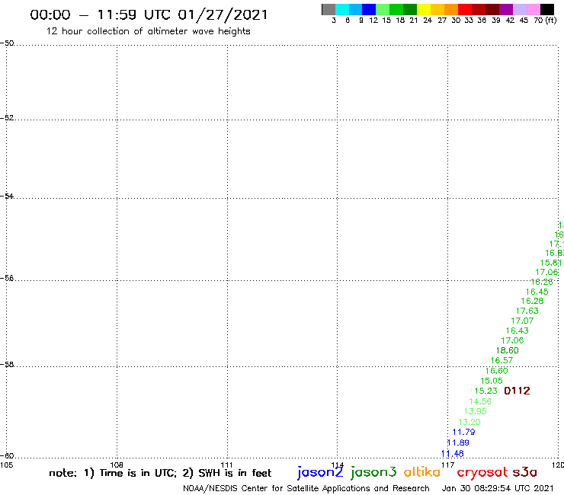Click the 11.89 wave height value
Image resolution: width=564 pixels, height=495 pixels.
(x=458, y=442)
